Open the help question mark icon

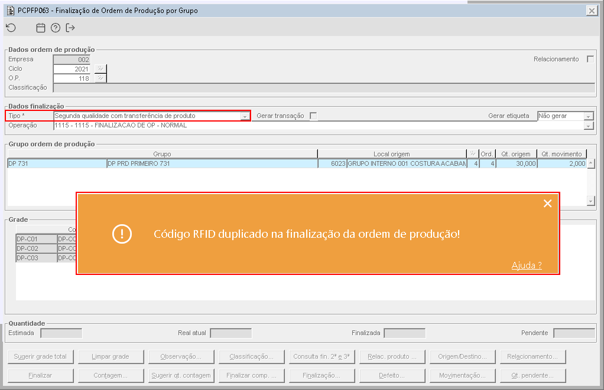click(56, 28)
